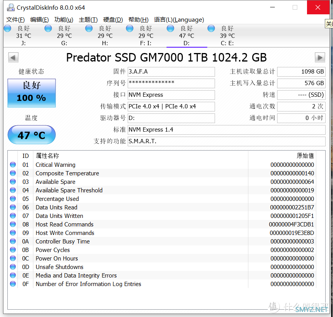
Task: Click rotation rate value ---- (SSD)
Action: (x=301, y=95)
